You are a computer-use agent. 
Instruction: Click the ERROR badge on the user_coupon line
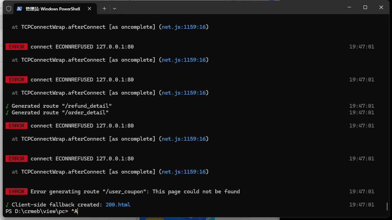pos(17,192)
